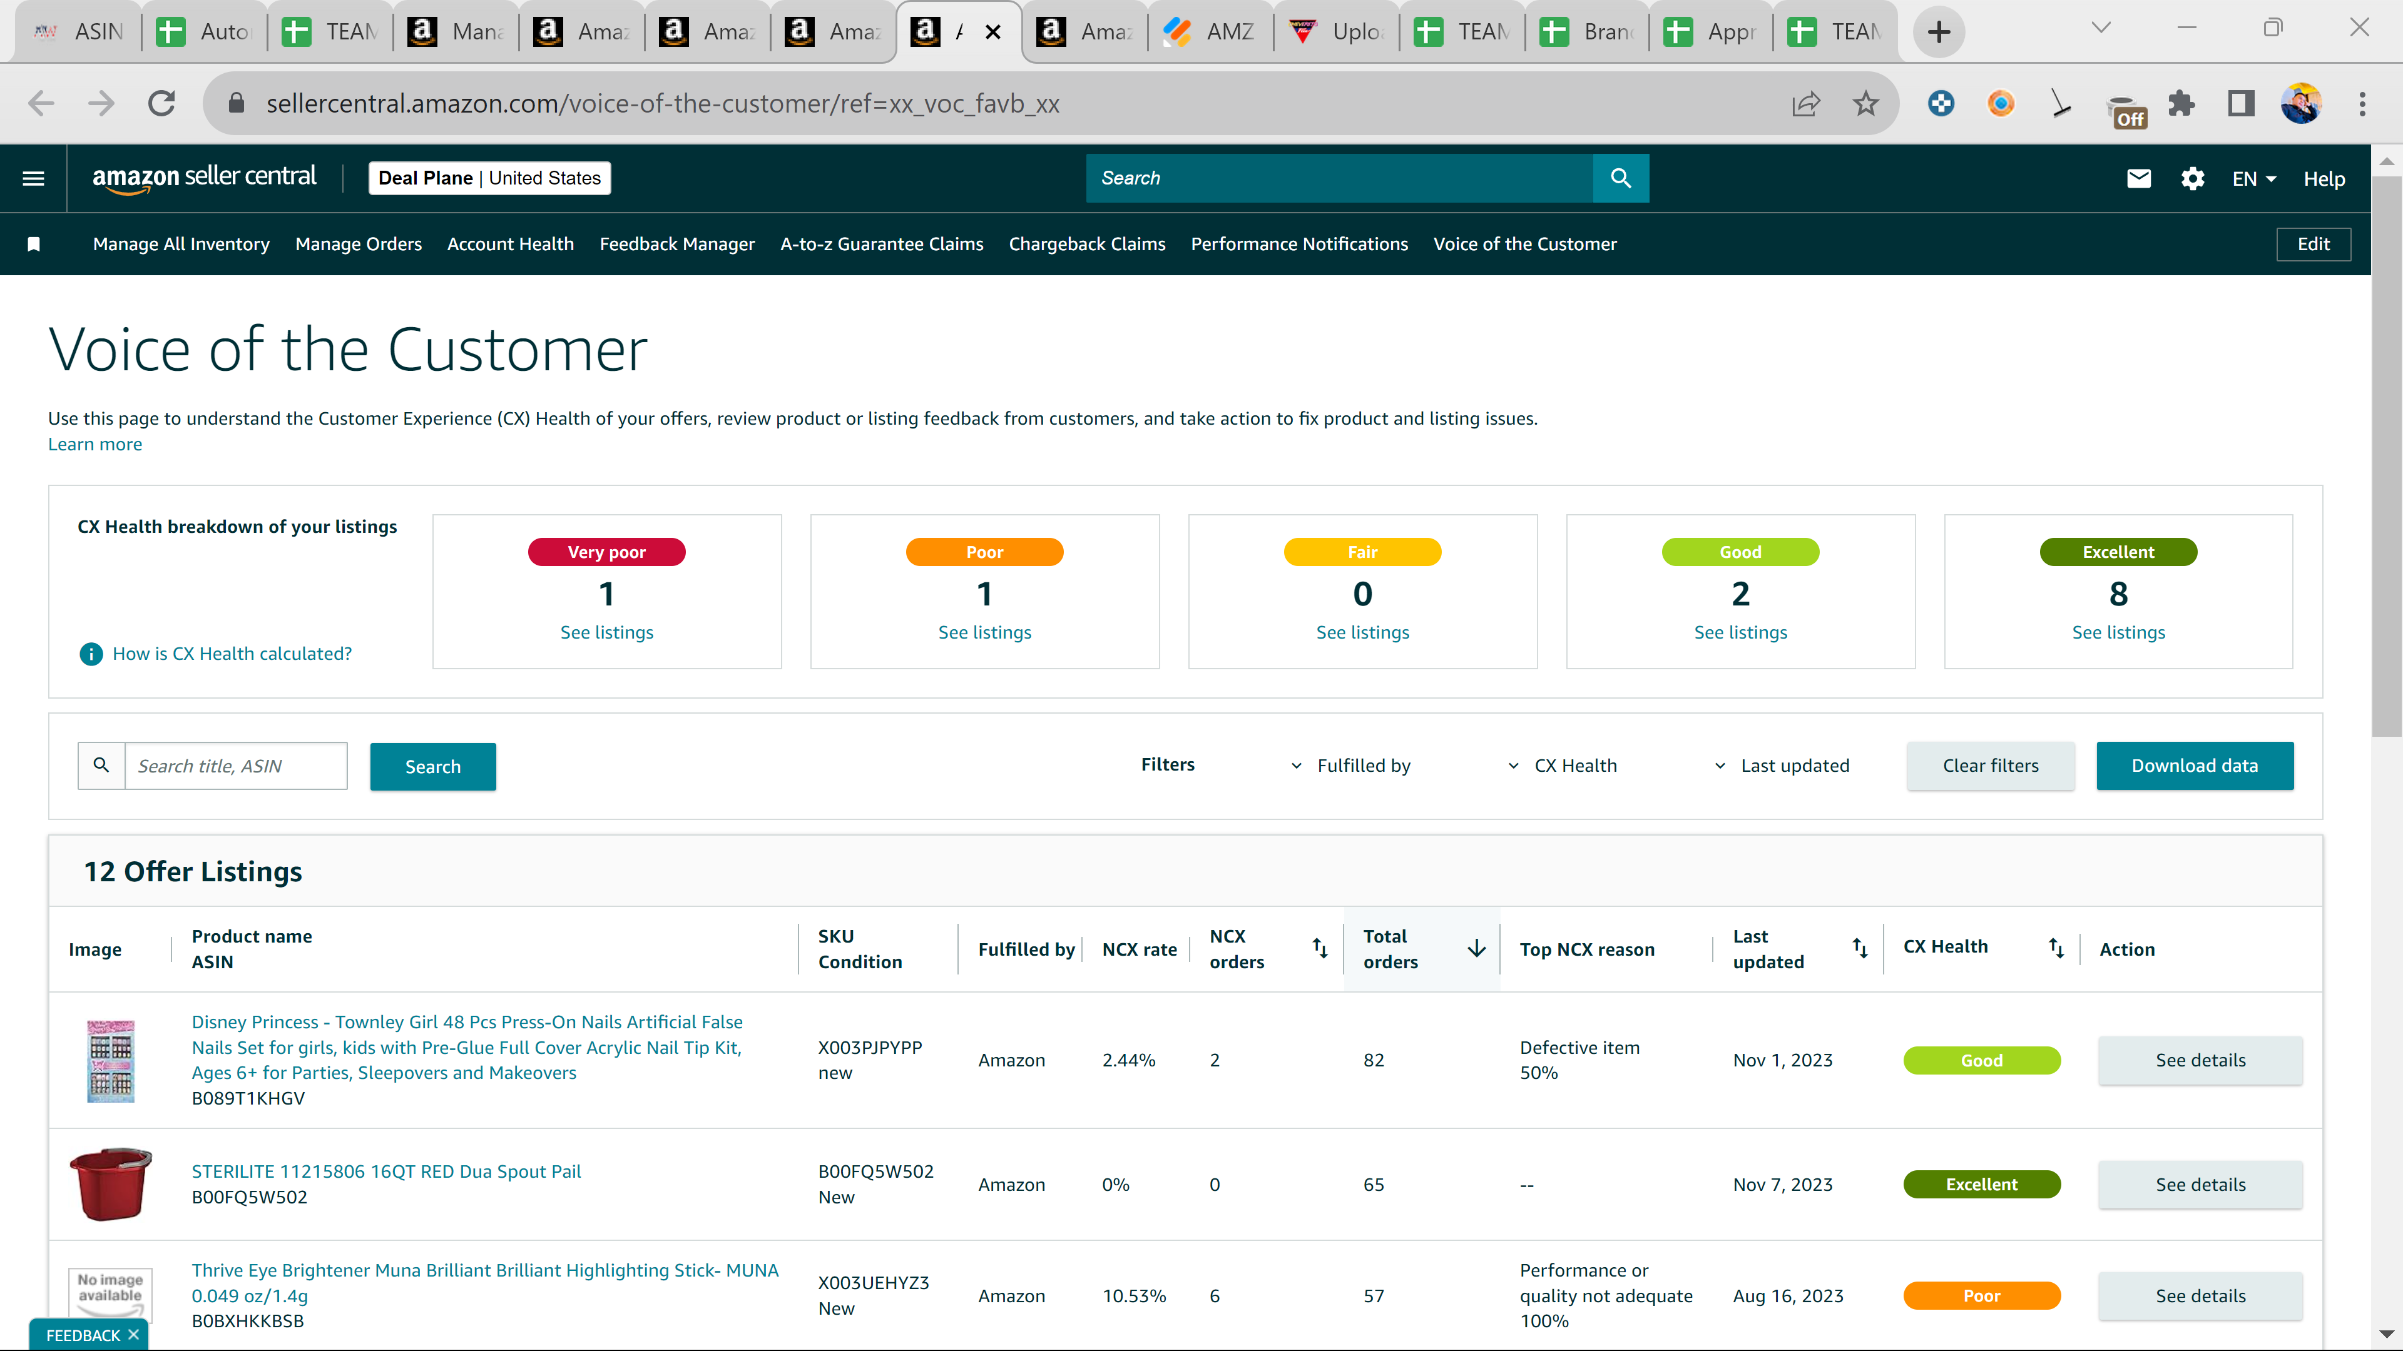Click the Search title, ASIN input field
The height and width of the screenshot is (1351, 2403).
(235, 766)
